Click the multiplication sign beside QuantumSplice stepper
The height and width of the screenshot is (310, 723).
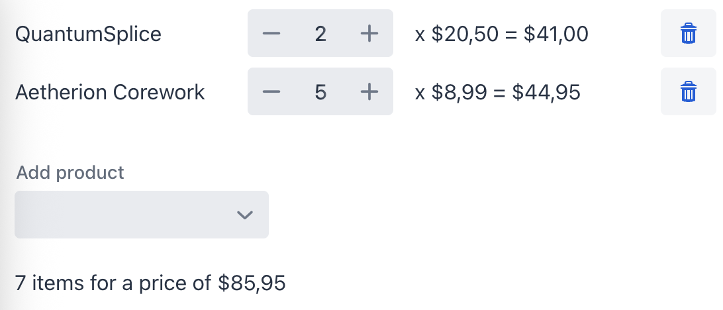point(420,34)
